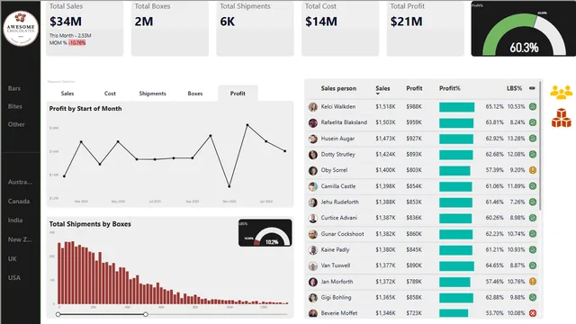Click Beverie Moffet's red cross status icon
The image size is (576, 324).
pos(533,313)
